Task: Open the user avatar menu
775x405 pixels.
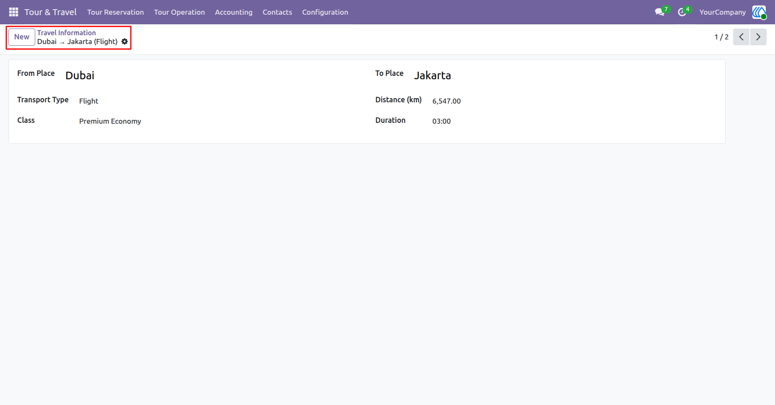Action: point(759,12)
